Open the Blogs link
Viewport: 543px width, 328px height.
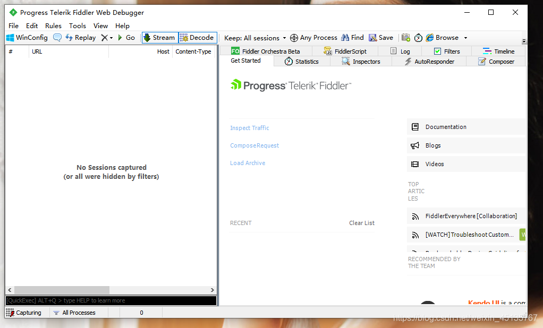(x=466, y=145)
